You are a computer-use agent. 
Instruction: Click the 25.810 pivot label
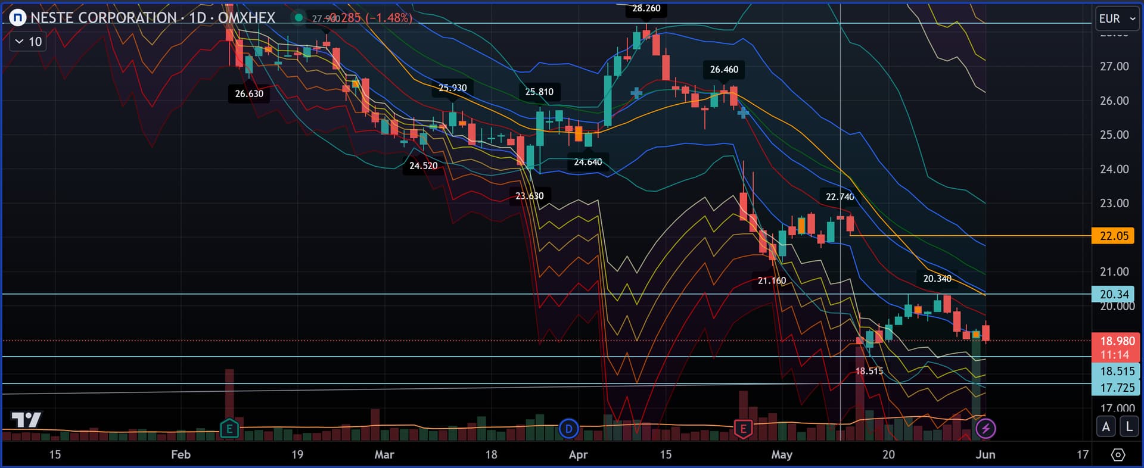539,92
